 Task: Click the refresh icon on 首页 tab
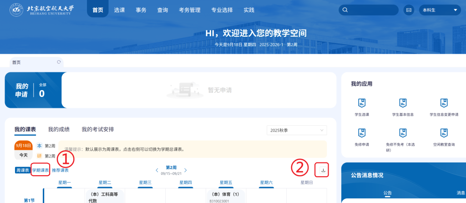(x=59, y=62)
